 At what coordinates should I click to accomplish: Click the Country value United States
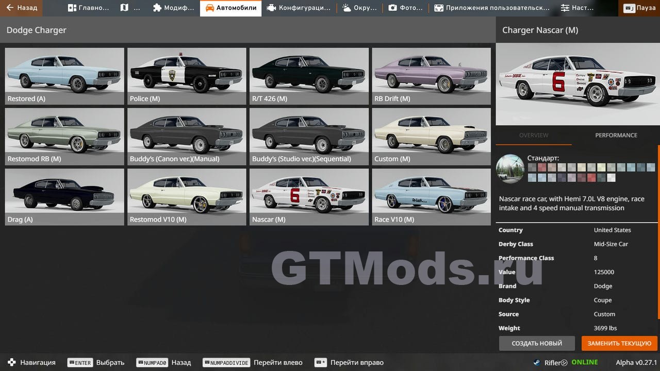pos(612,230)
